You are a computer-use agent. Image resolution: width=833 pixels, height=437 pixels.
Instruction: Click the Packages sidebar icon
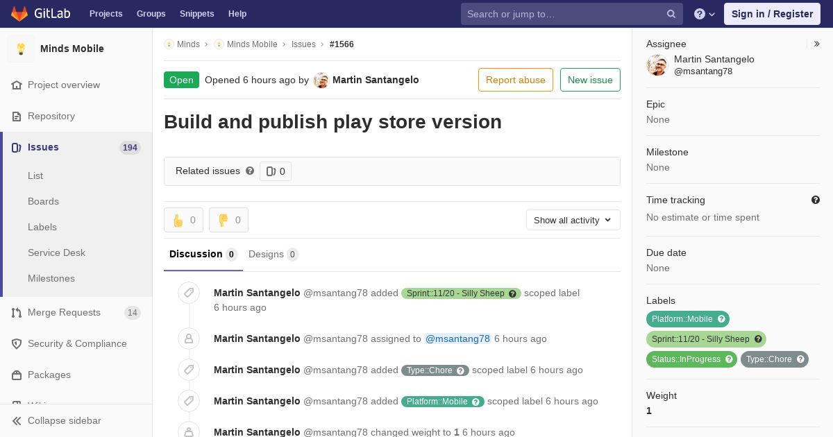[17, 375]
